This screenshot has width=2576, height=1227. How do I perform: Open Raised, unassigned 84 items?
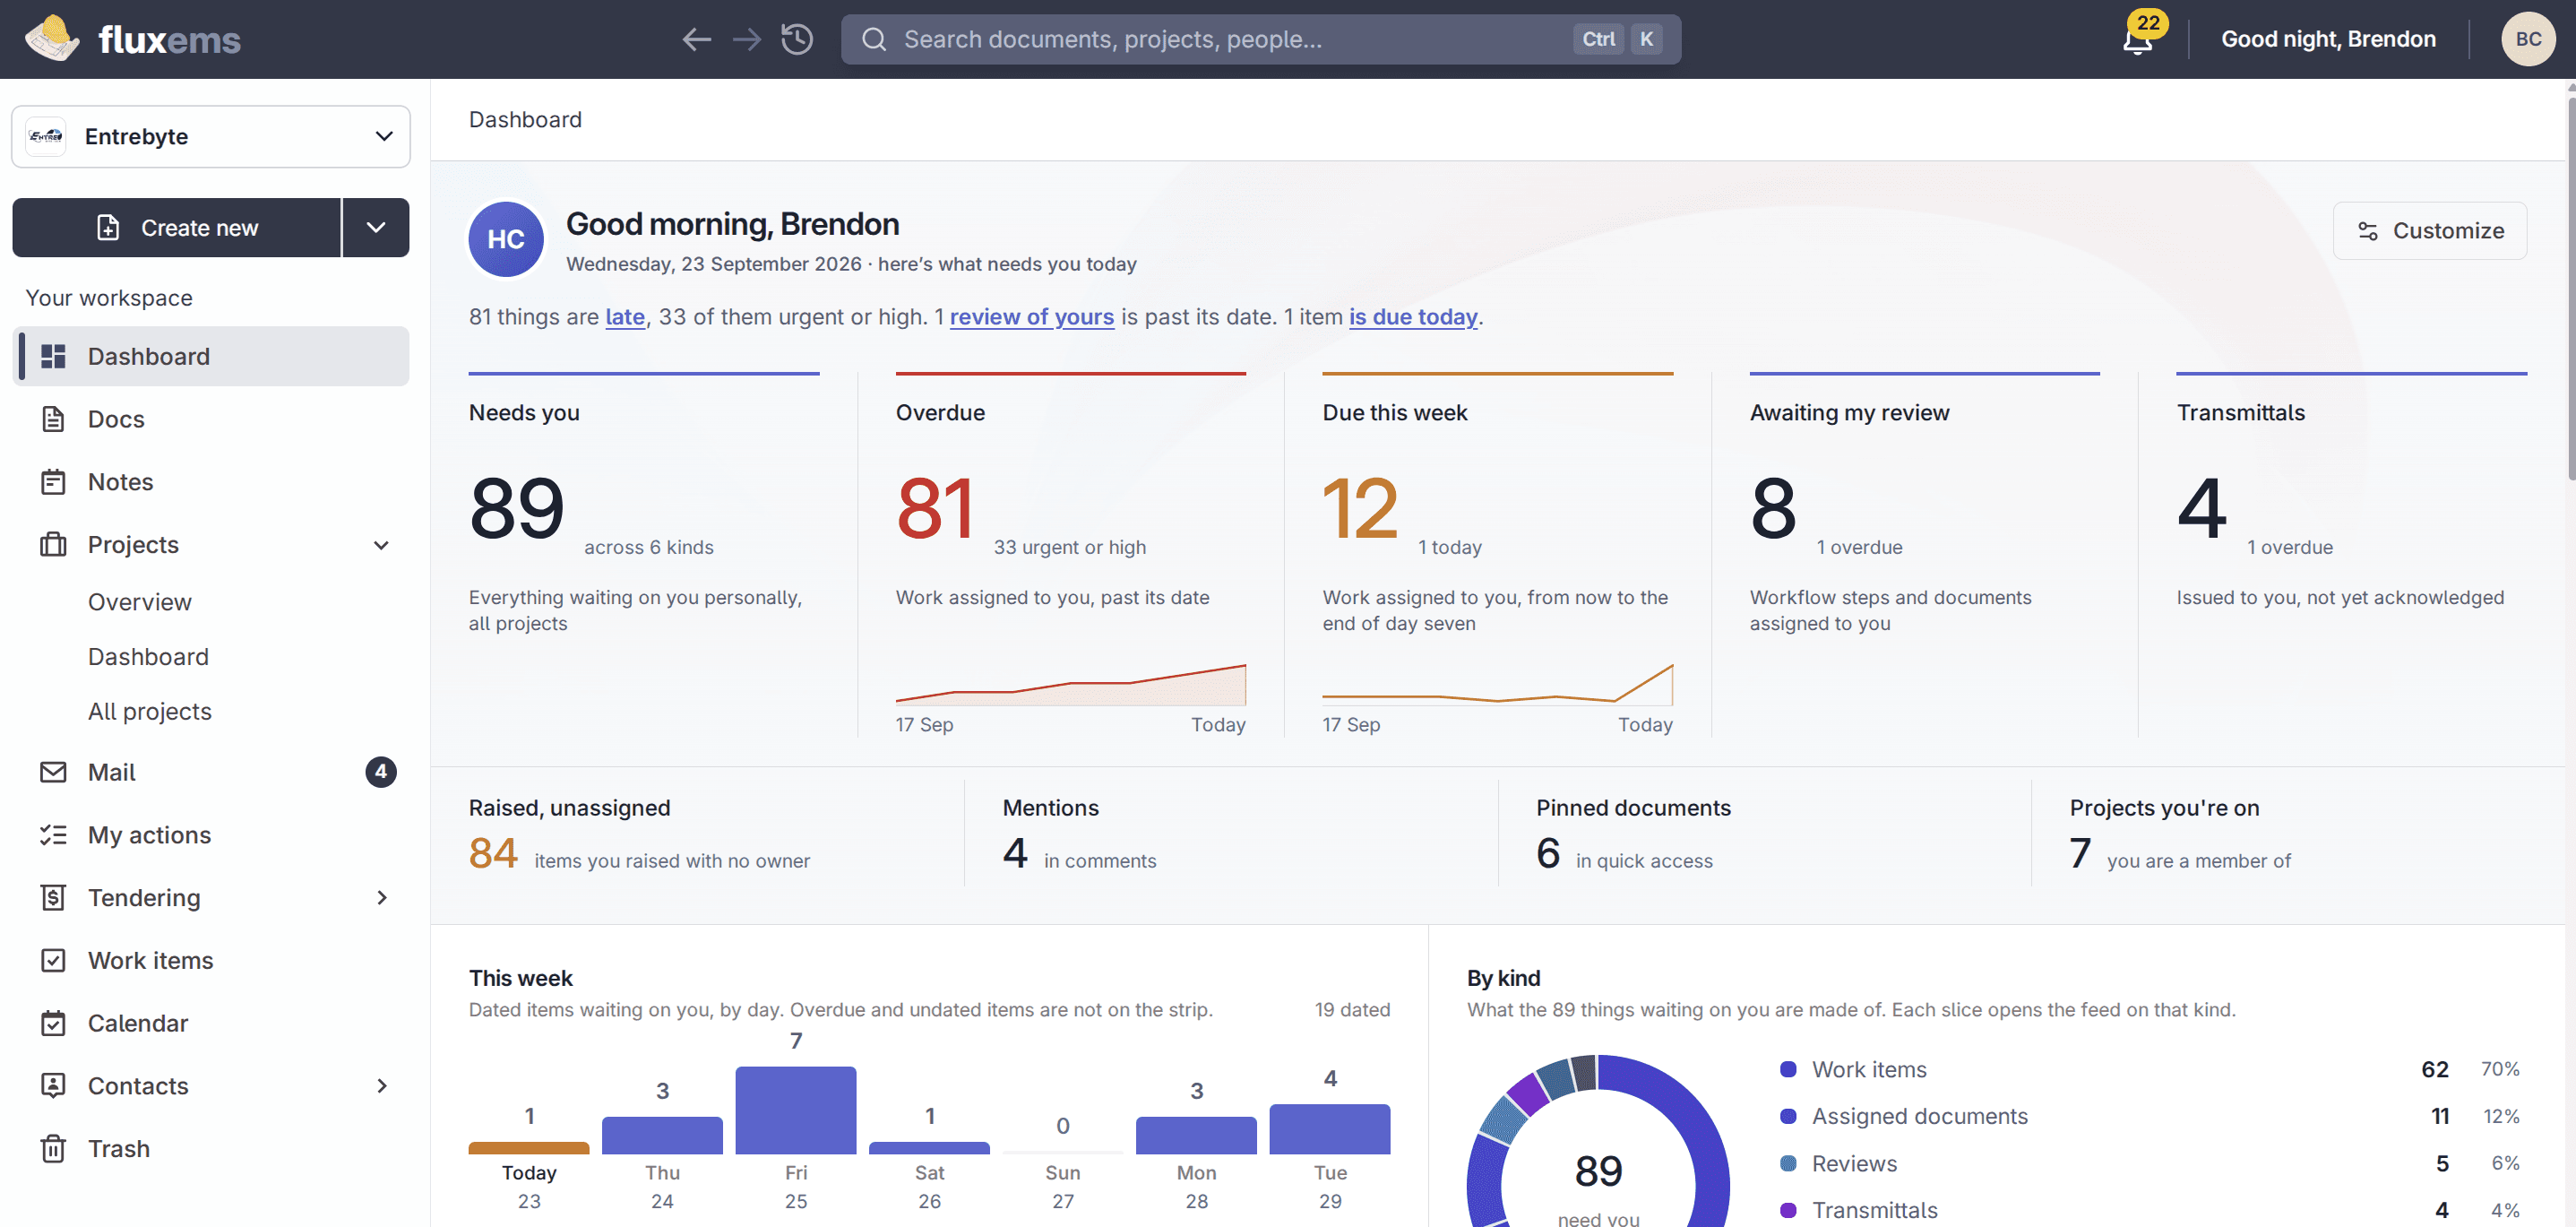click(x=698, y=834)
